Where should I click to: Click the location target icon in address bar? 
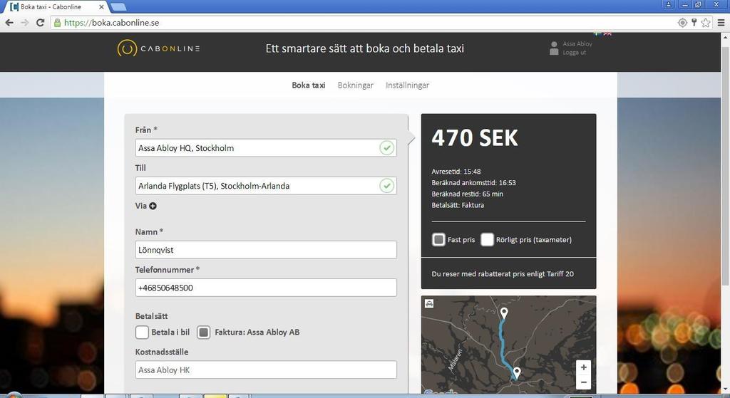pos(682,22)
